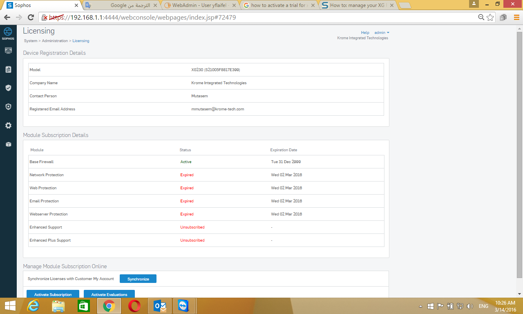Click the Sophos logo in sidebar
Viewport: 523px width, 314px height.
[x=8, y=33]
